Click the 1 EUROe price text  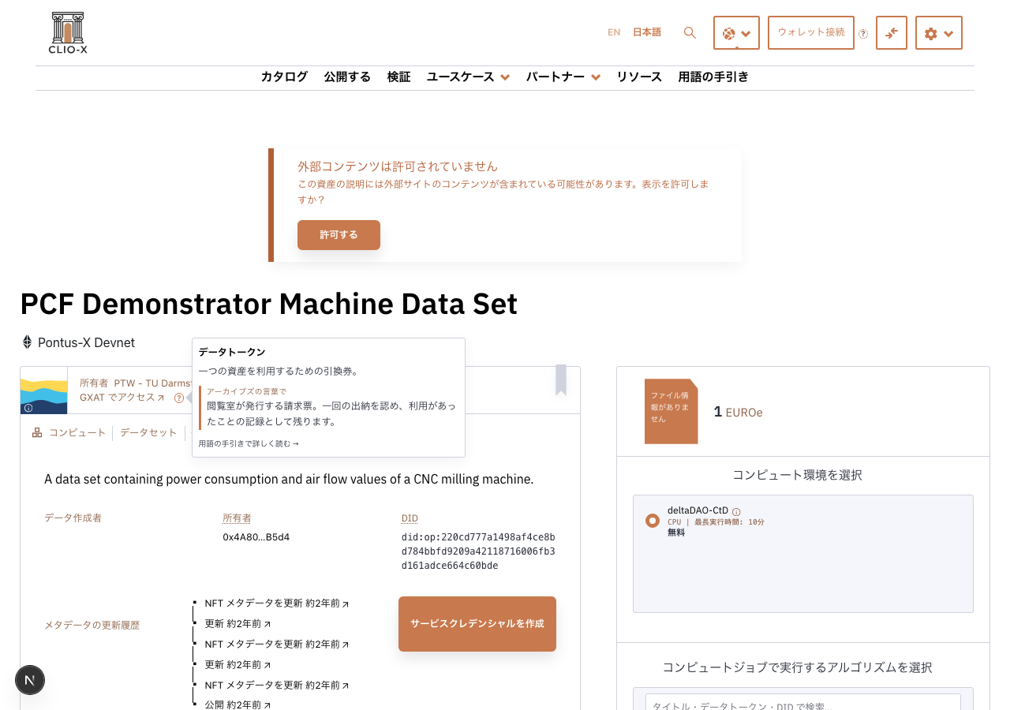click(738, 412)
